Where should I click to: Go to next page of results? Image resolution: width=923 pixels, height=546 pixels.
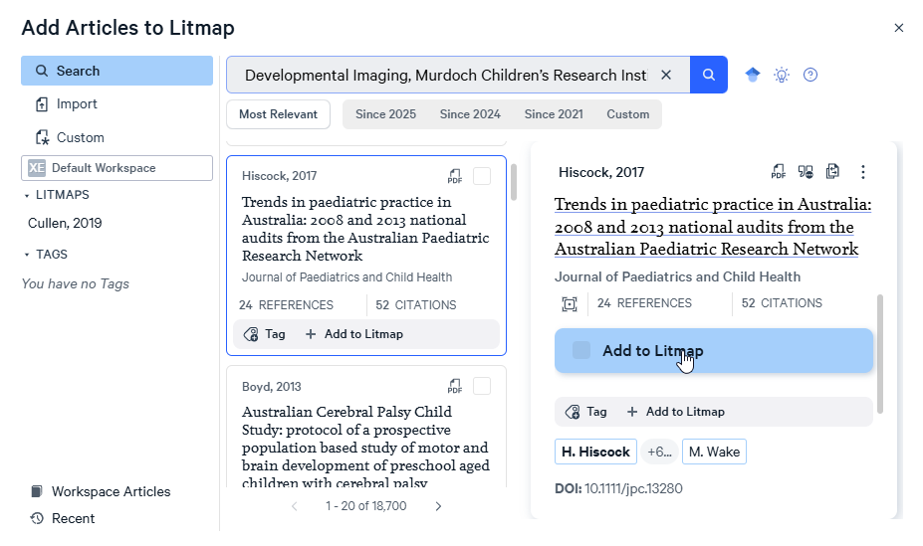tap(438, 506)
